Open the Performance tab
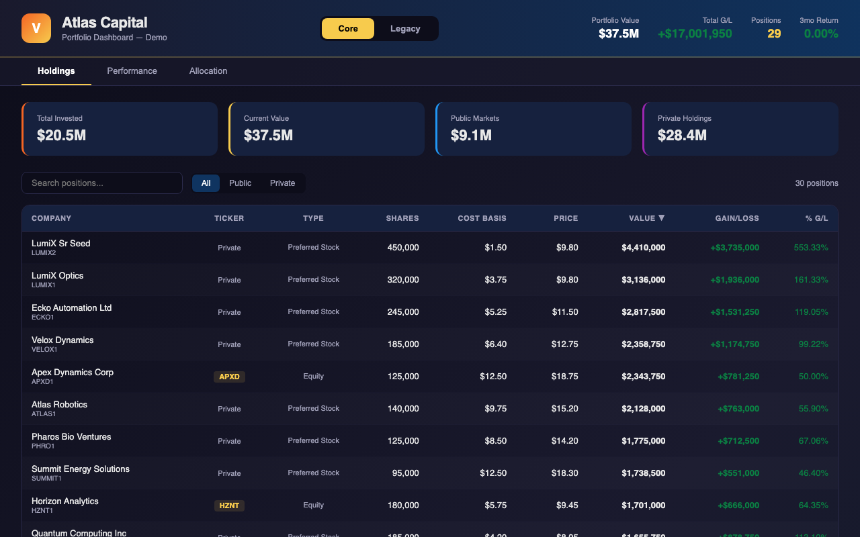Screen dimensions: 860x537 pos(132,71)
